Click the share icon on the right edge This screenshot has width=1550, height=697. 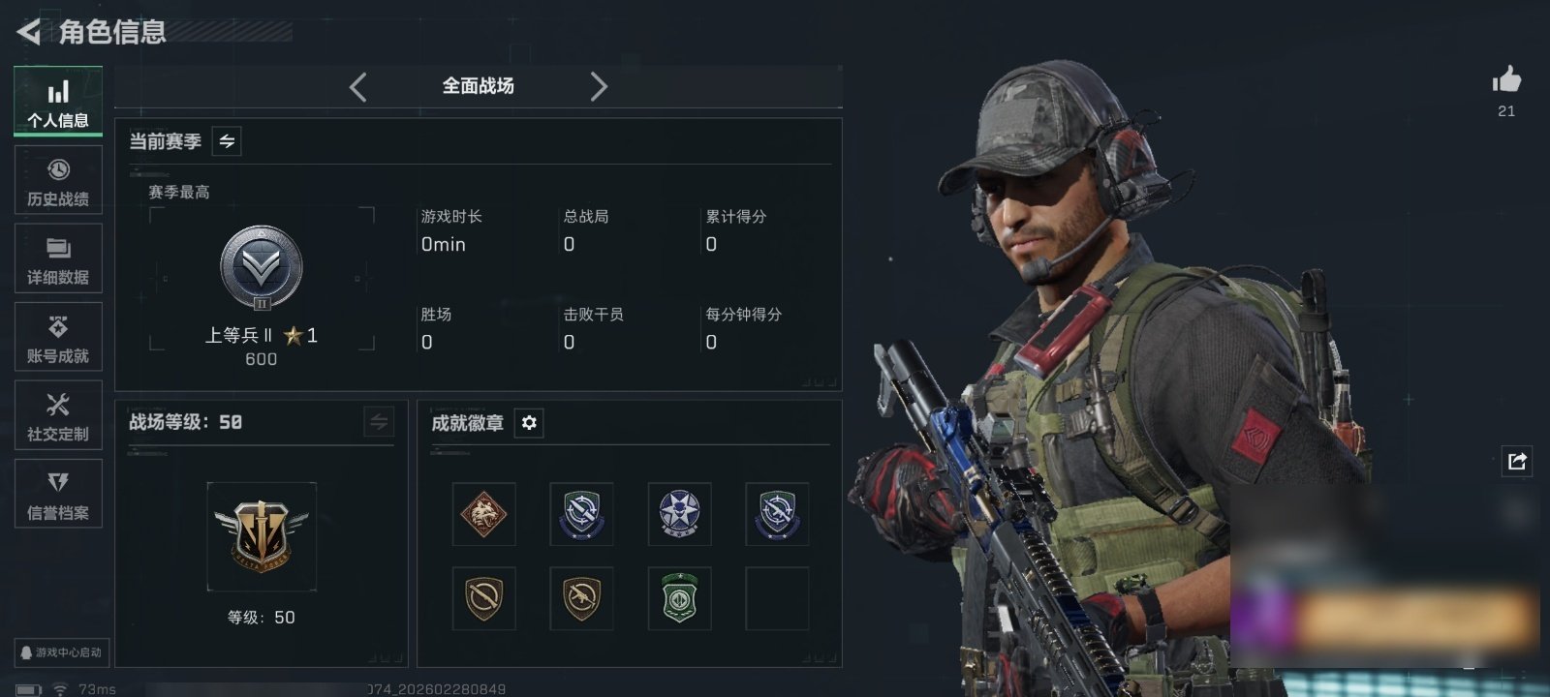pos(1517,461)
